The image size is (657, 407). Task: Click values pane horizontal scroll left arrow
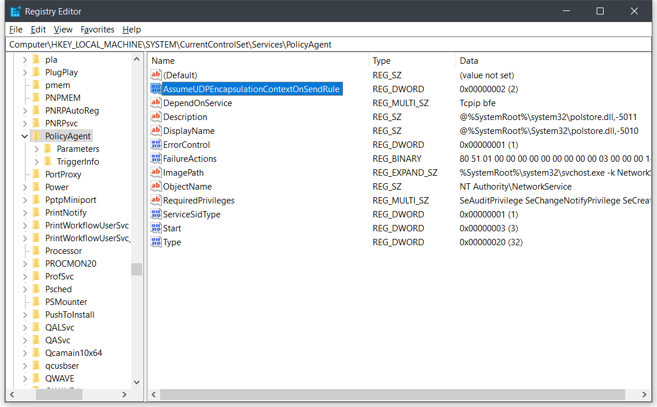tap(154, 394)
